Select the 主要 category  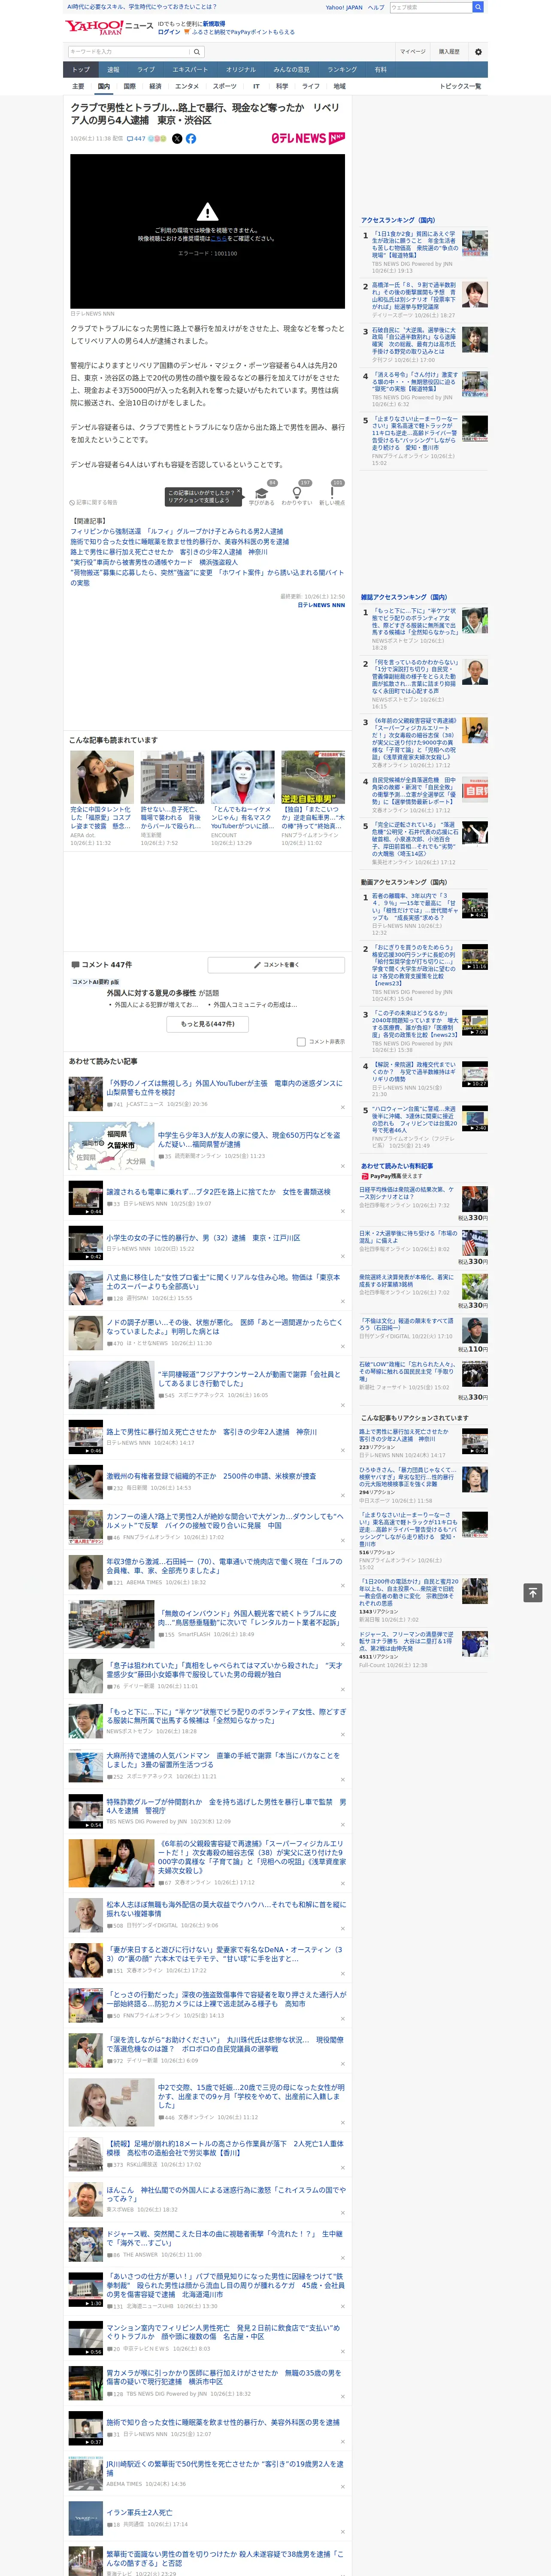[78, 87]
